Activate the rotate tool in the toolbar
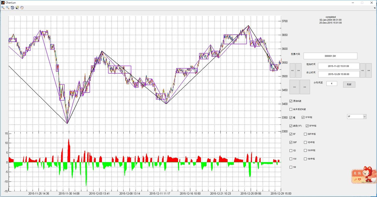 (x=12, y=8)
